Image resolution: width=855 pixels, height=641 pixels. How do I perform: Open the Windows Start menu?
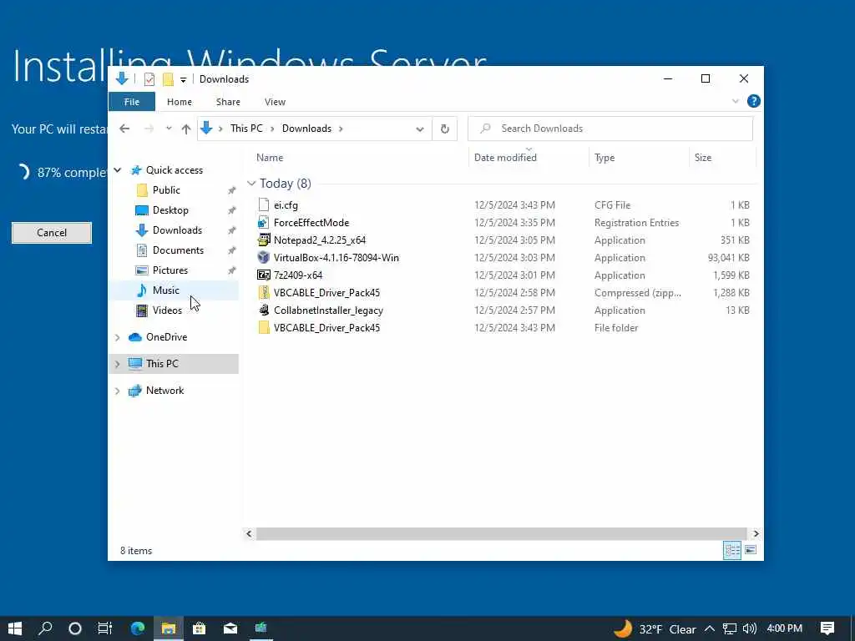(x=15, y=628)
